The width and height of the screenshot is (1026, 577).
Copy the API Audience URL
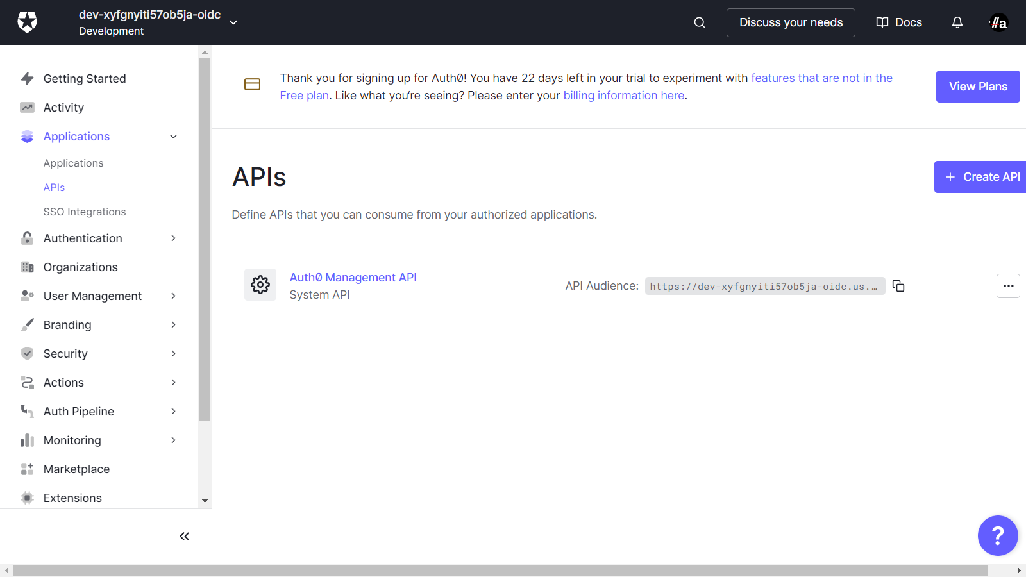tap(898, 286)
